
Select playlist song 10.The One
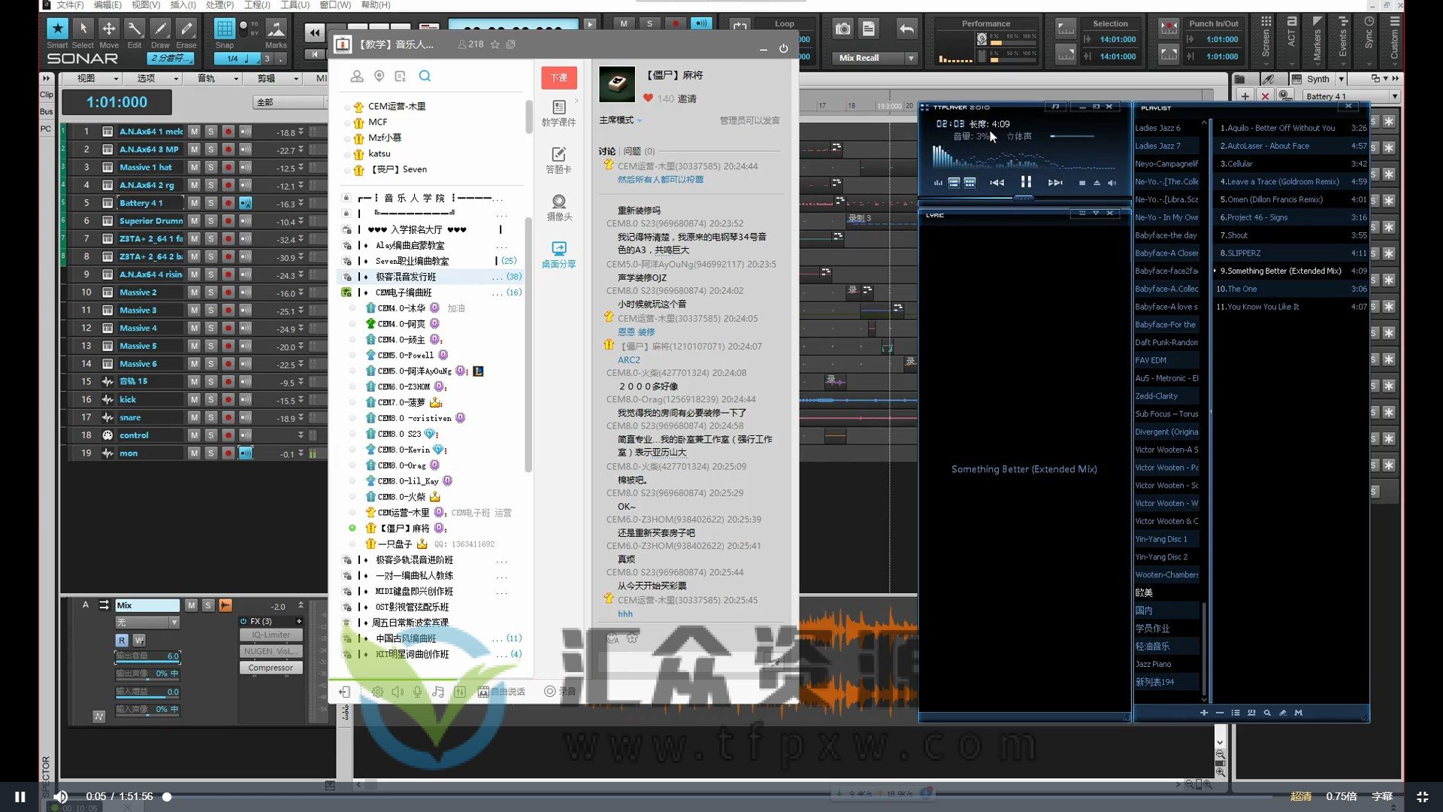click(x=1290, y=289)
